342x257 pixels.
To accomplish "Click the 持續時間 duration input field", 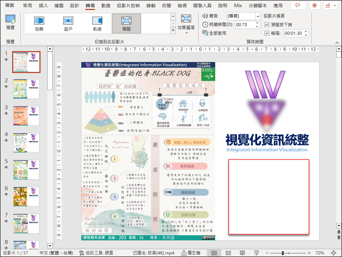I will (x=245, y=25).
